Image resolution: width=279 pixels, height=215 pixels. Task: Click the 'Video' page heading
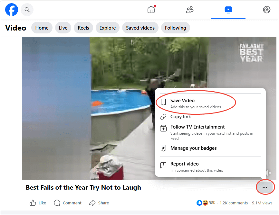pos(16,28)
